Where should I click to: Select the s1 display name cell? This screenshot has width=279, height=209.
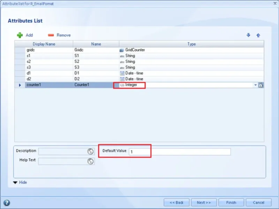tap(49, 56)
